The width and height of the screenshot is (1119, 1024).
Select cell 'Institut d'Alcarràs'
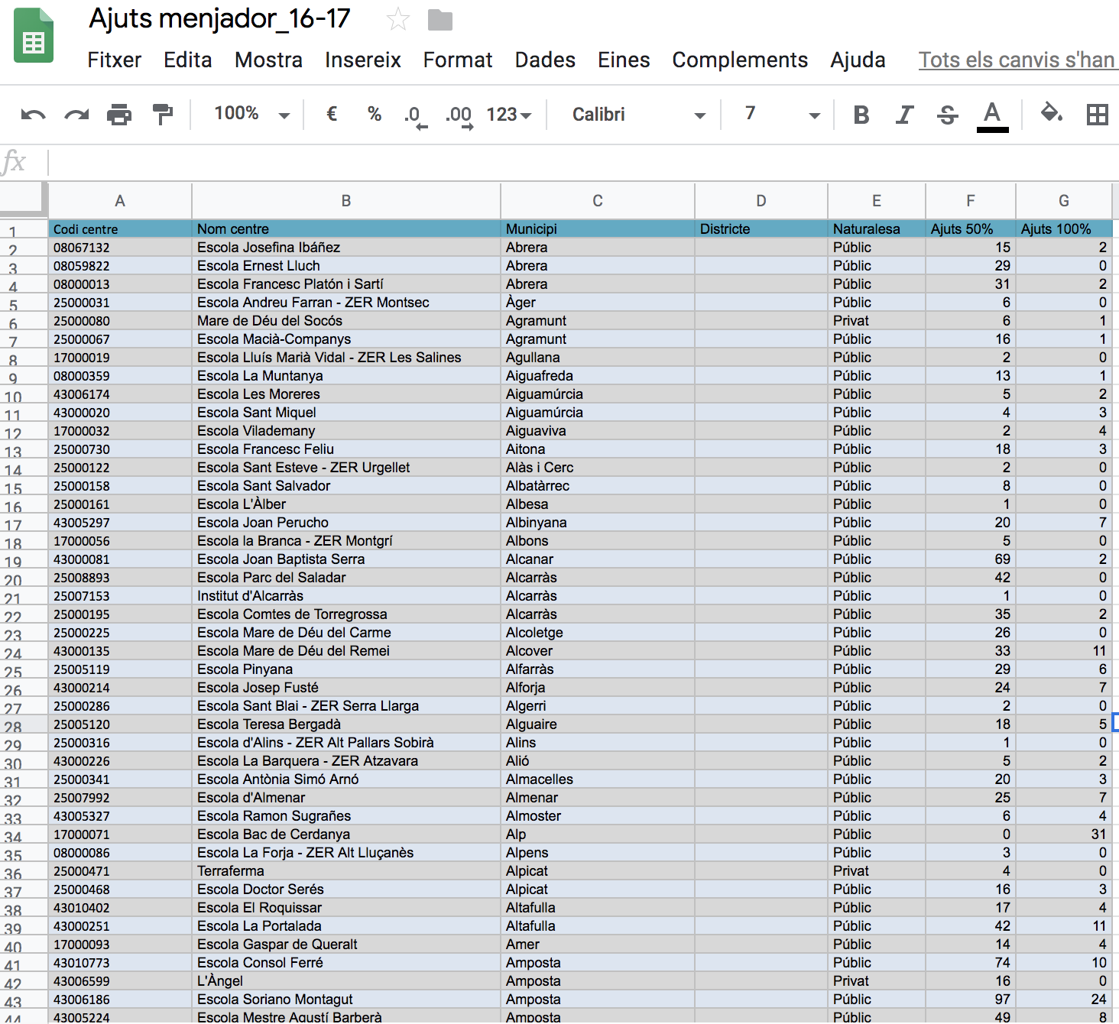[x=346, y=596]
